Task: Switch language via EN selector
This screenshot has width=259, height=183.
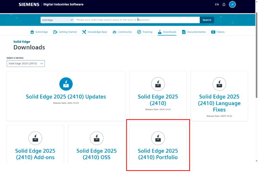Action: [217, 4]
